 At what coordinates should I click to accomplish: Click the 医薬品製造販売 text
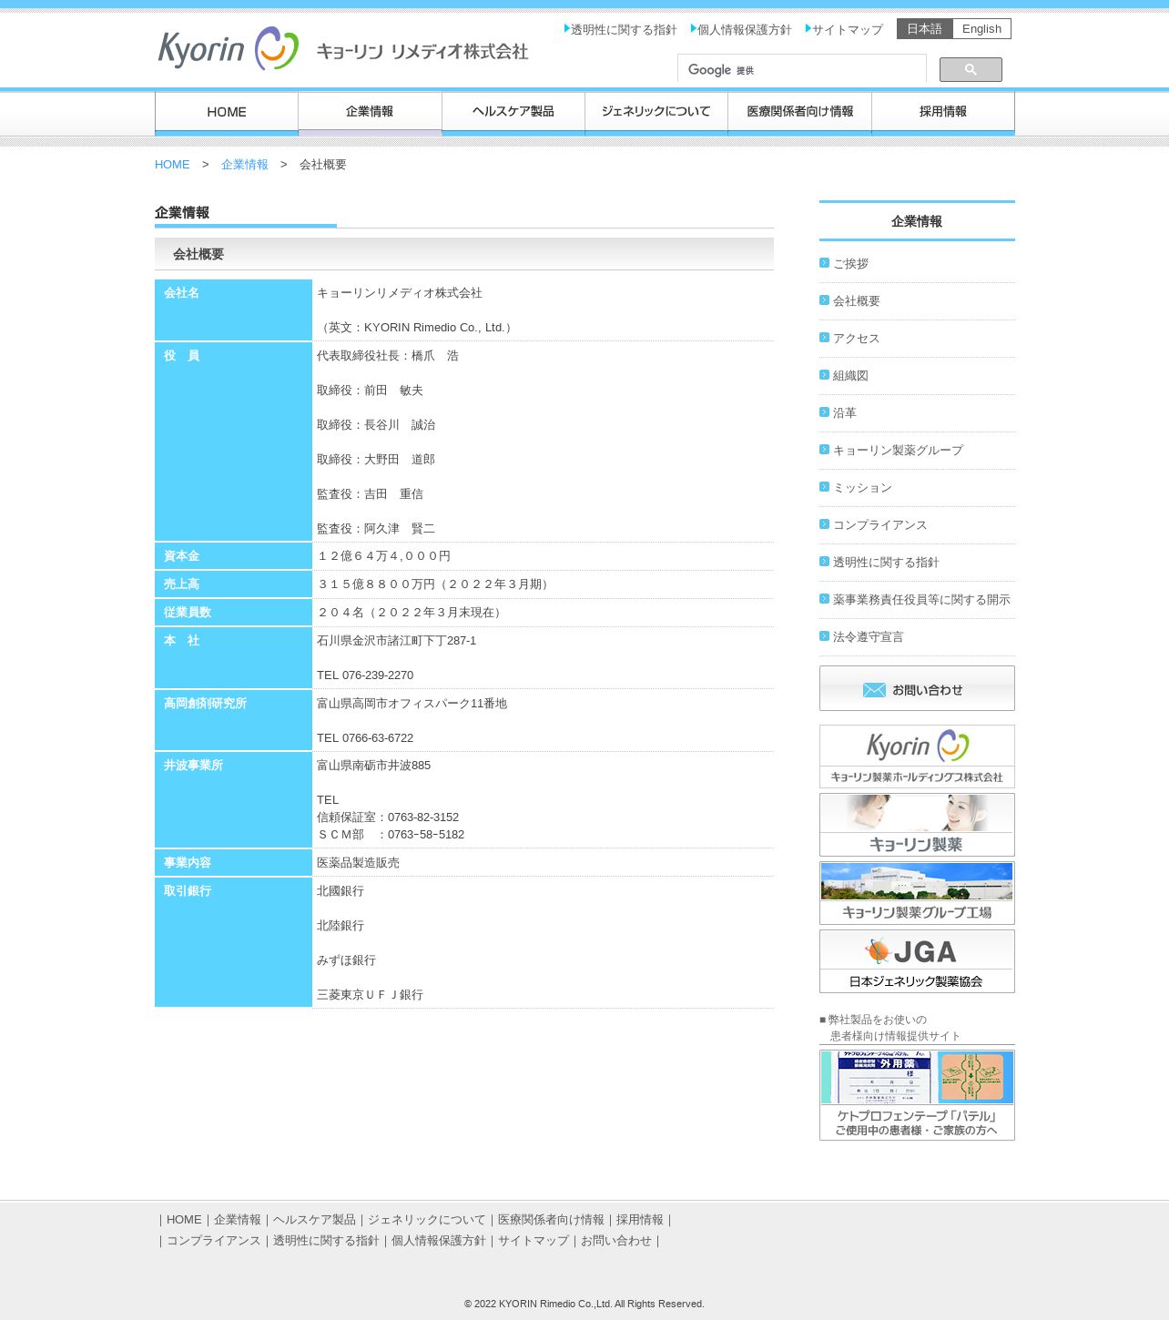tap(358, 863)
